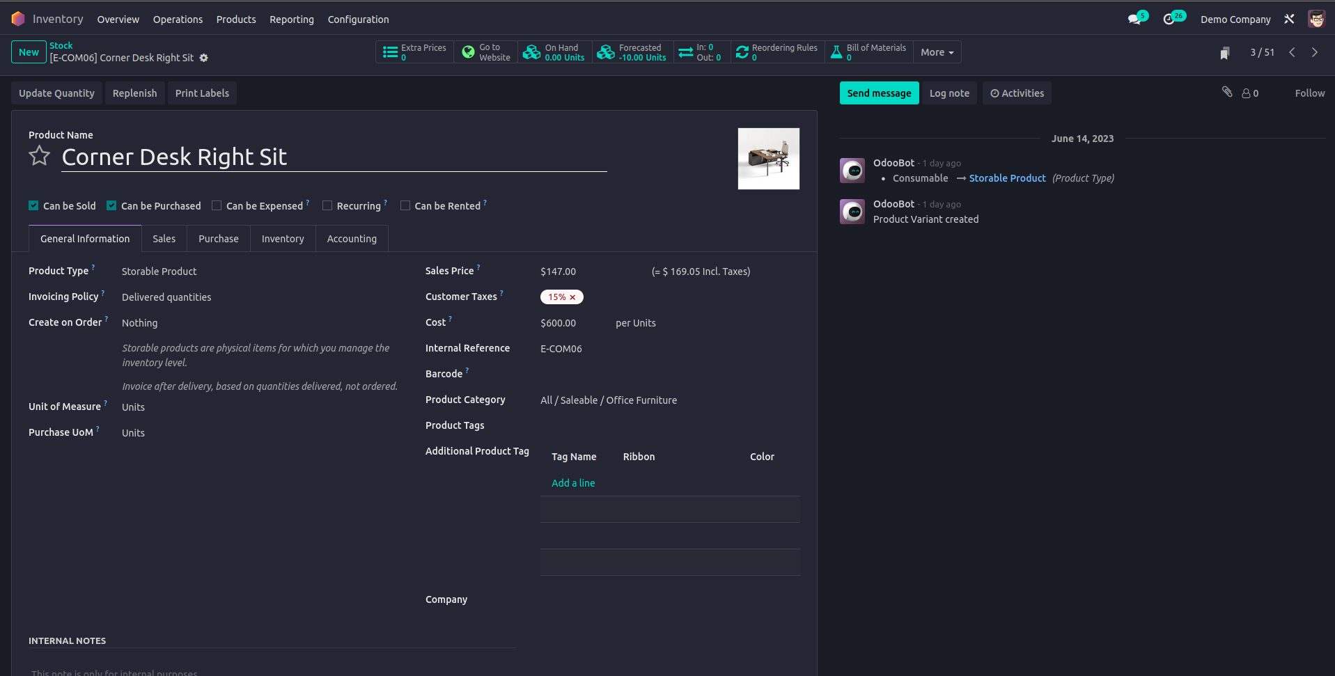
Task: Switch to the Inventory tab
Action: tap(283, 239)
